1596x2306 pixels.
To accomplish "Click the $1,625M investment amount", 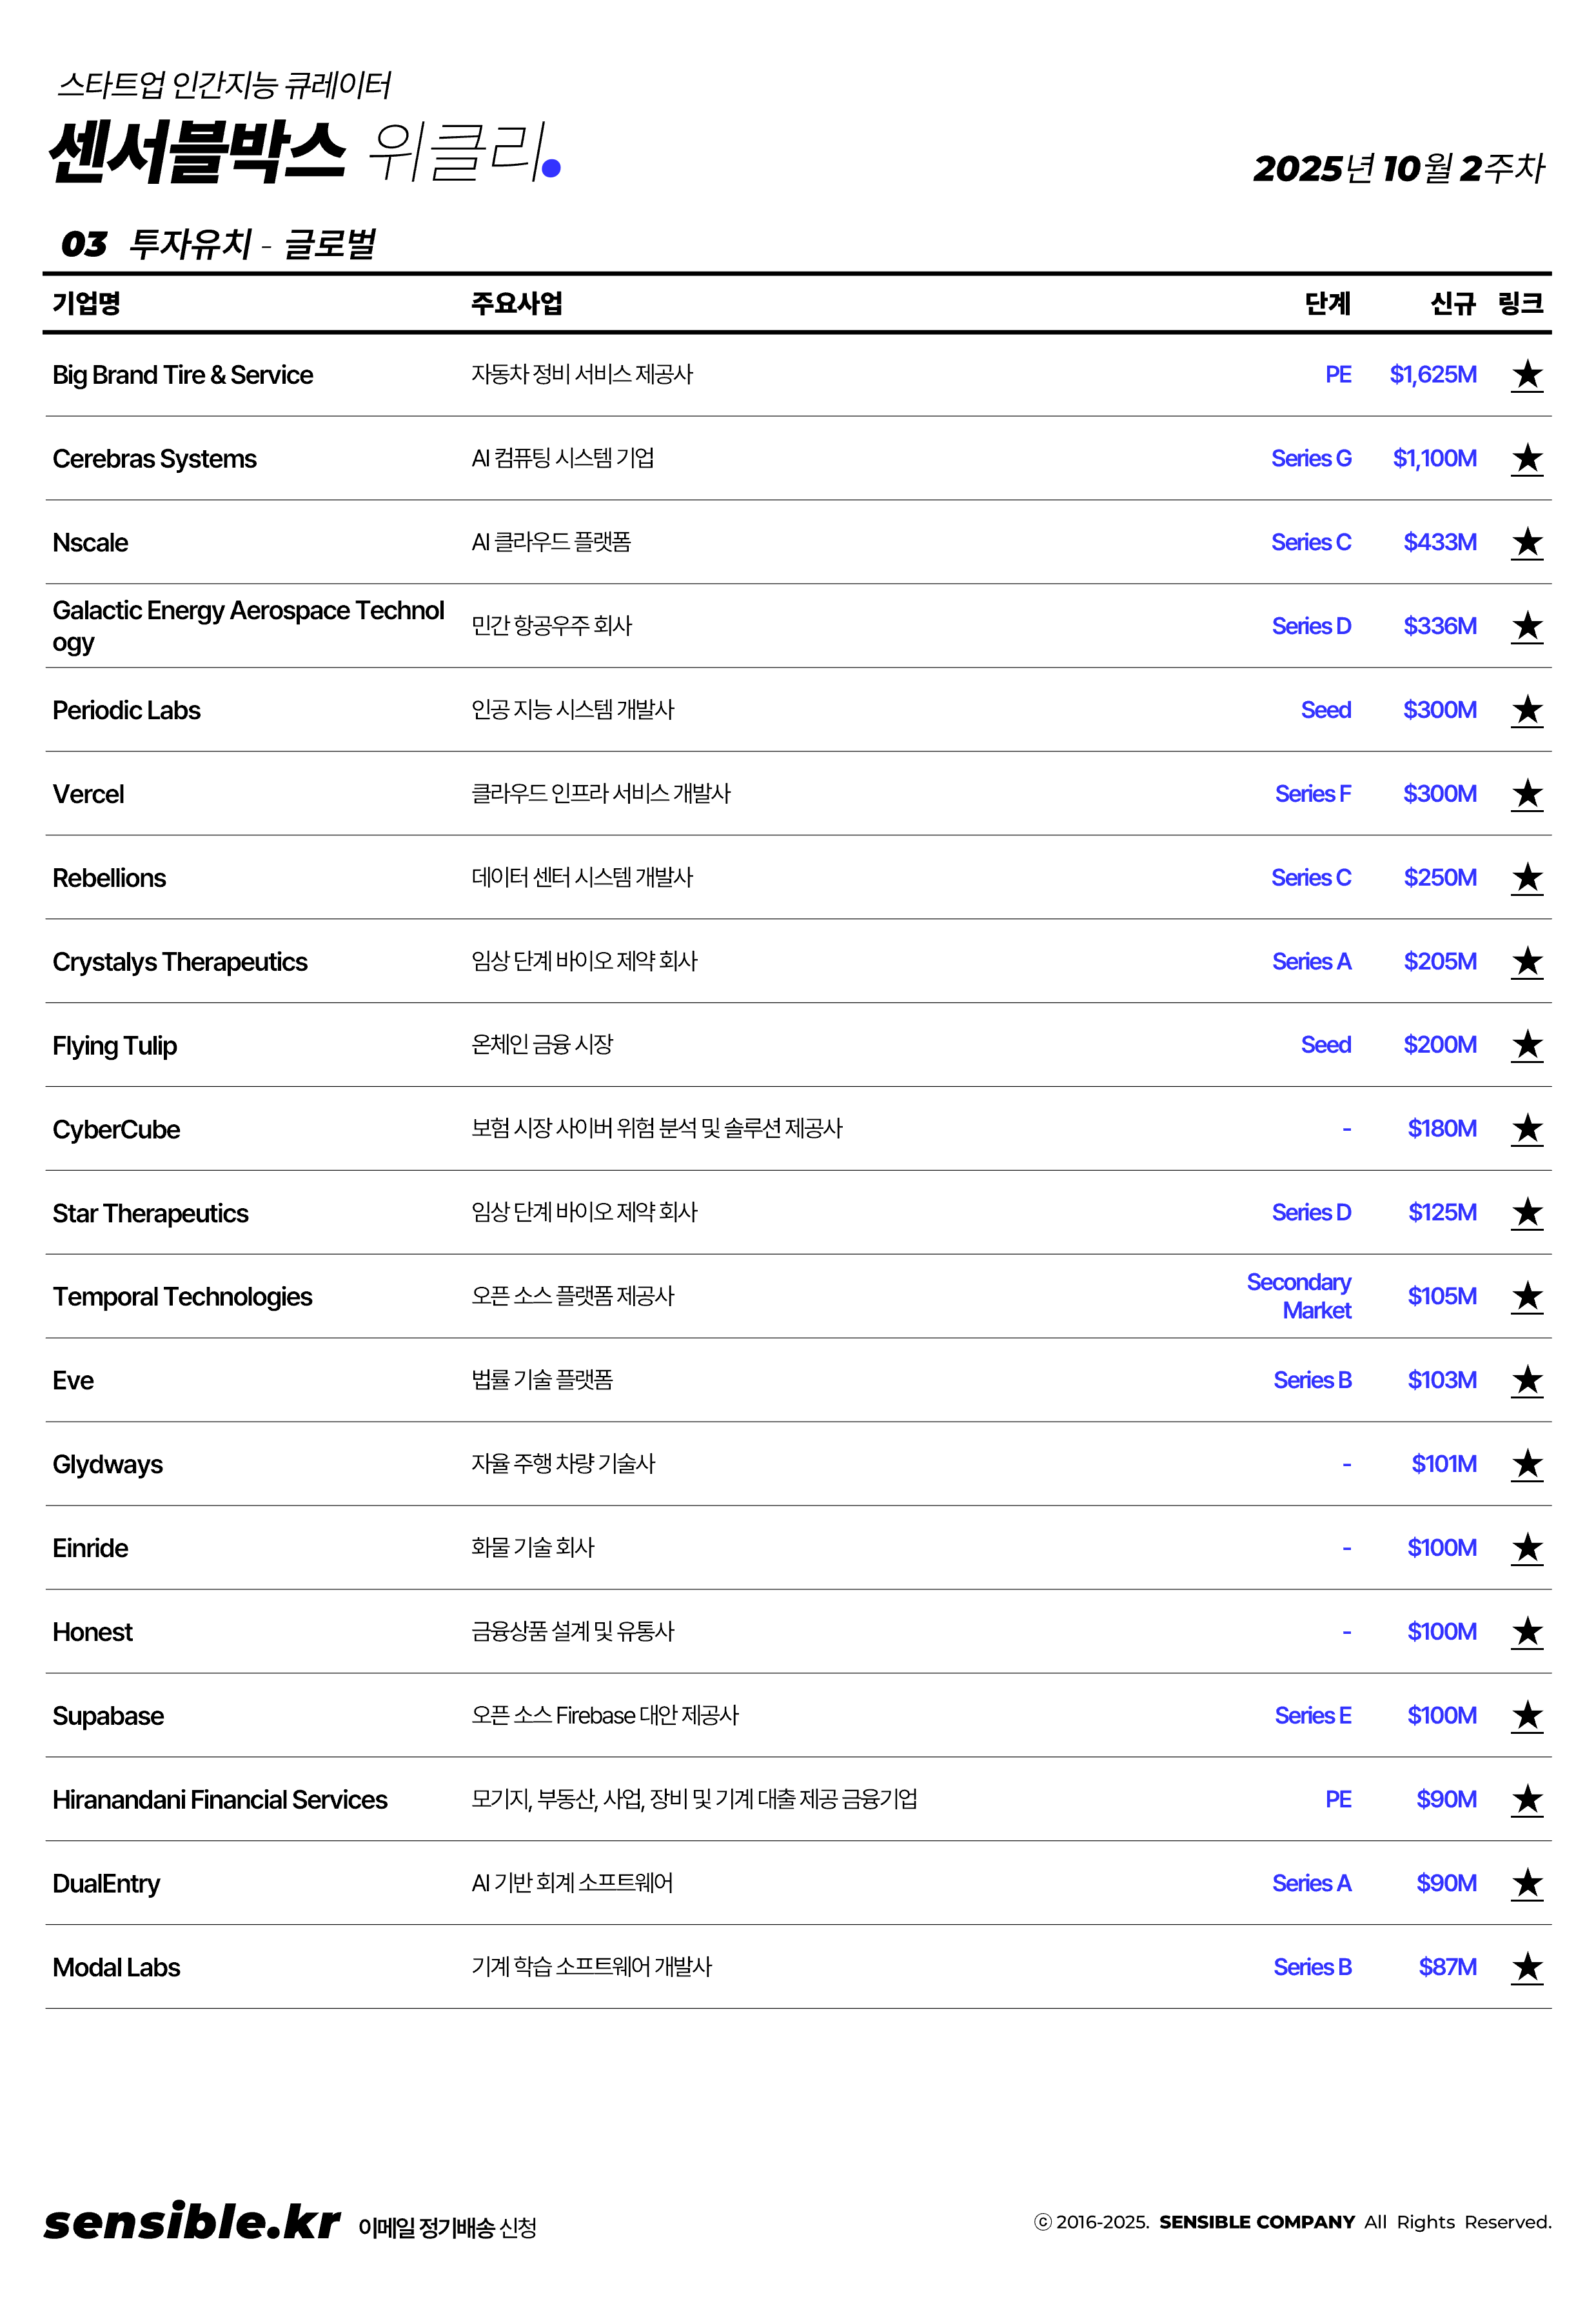I will [x=1432, y=375].
